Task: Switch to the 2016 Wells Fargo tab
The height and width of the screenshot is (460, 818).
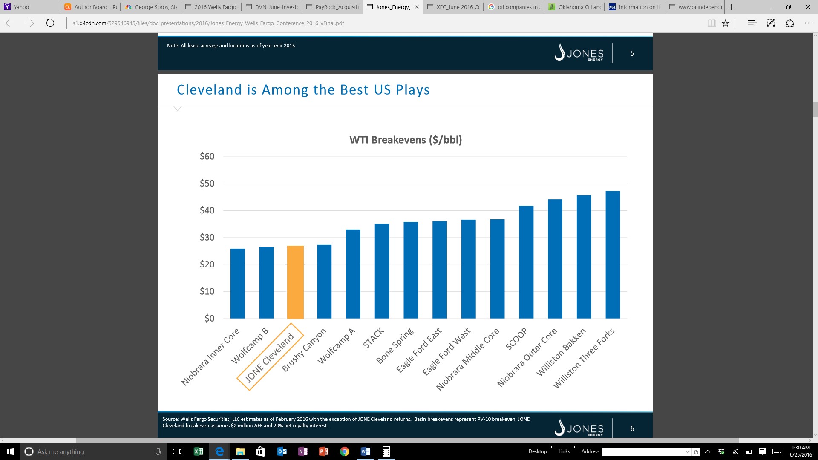Action: 211,7
